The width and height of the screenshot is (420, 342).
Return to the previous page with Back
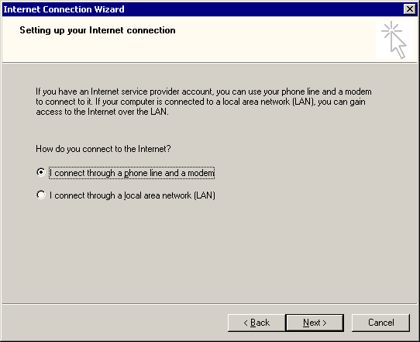(x=256, y=323)
